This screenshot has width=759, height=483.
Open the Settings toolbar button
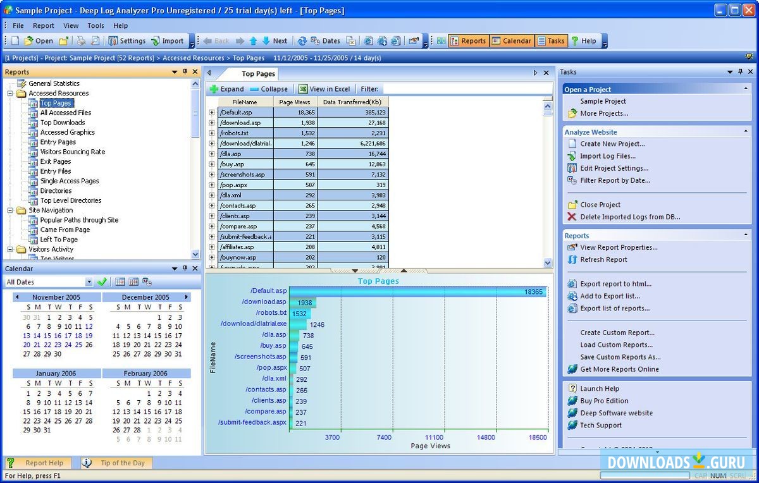point(126,40)
